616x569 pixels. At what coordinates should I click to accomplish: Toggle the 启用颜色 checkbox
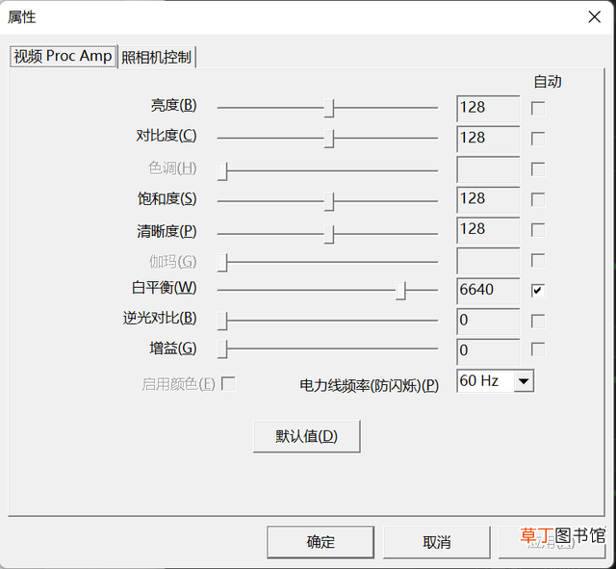(x=228, y=384)
